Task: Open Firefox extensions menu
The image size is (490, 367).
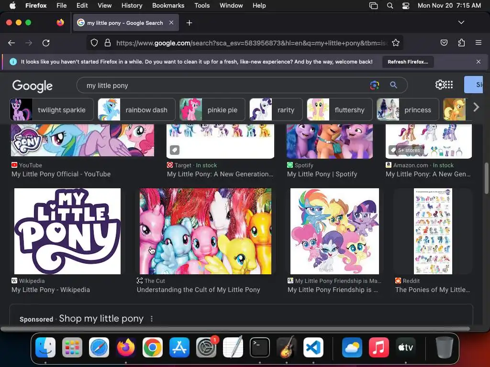Action: pyautogui.click(x=461, y=43)
